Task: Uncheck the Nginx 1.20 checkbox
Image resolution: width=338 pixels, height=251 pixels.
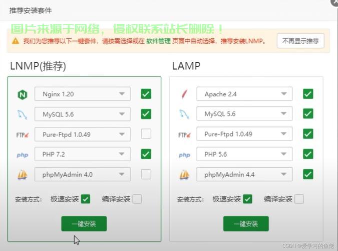Action: (x=146, y=94)
